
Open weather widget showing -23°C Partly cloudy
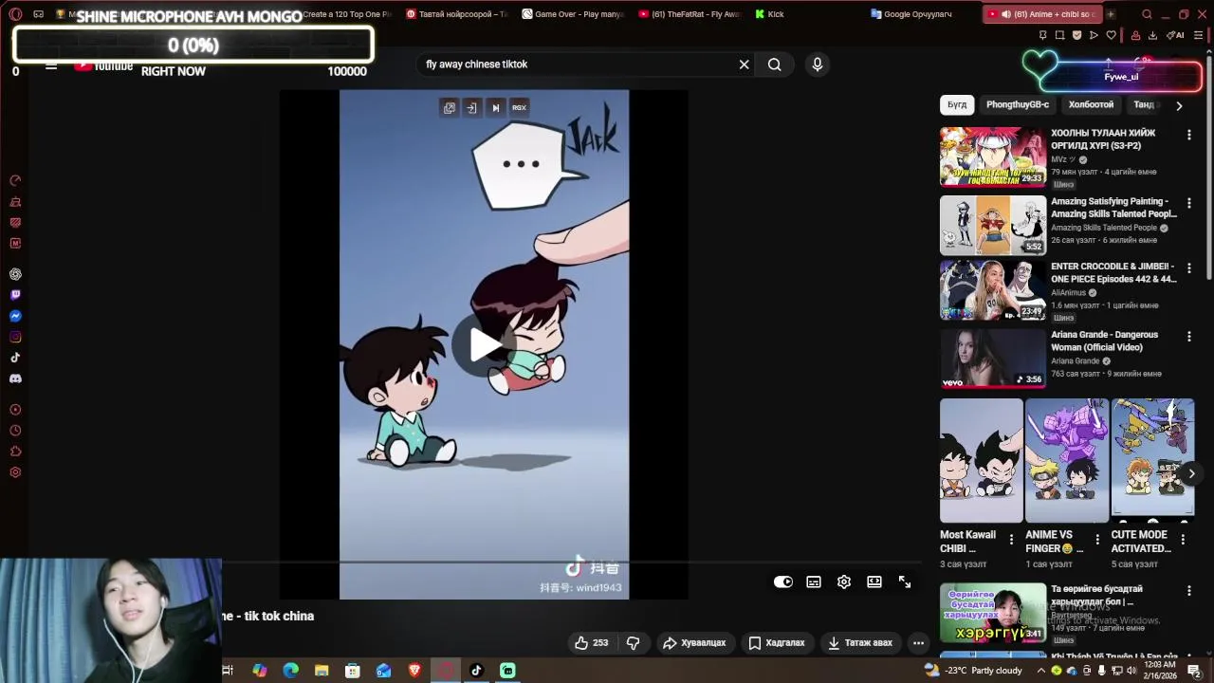974,671
